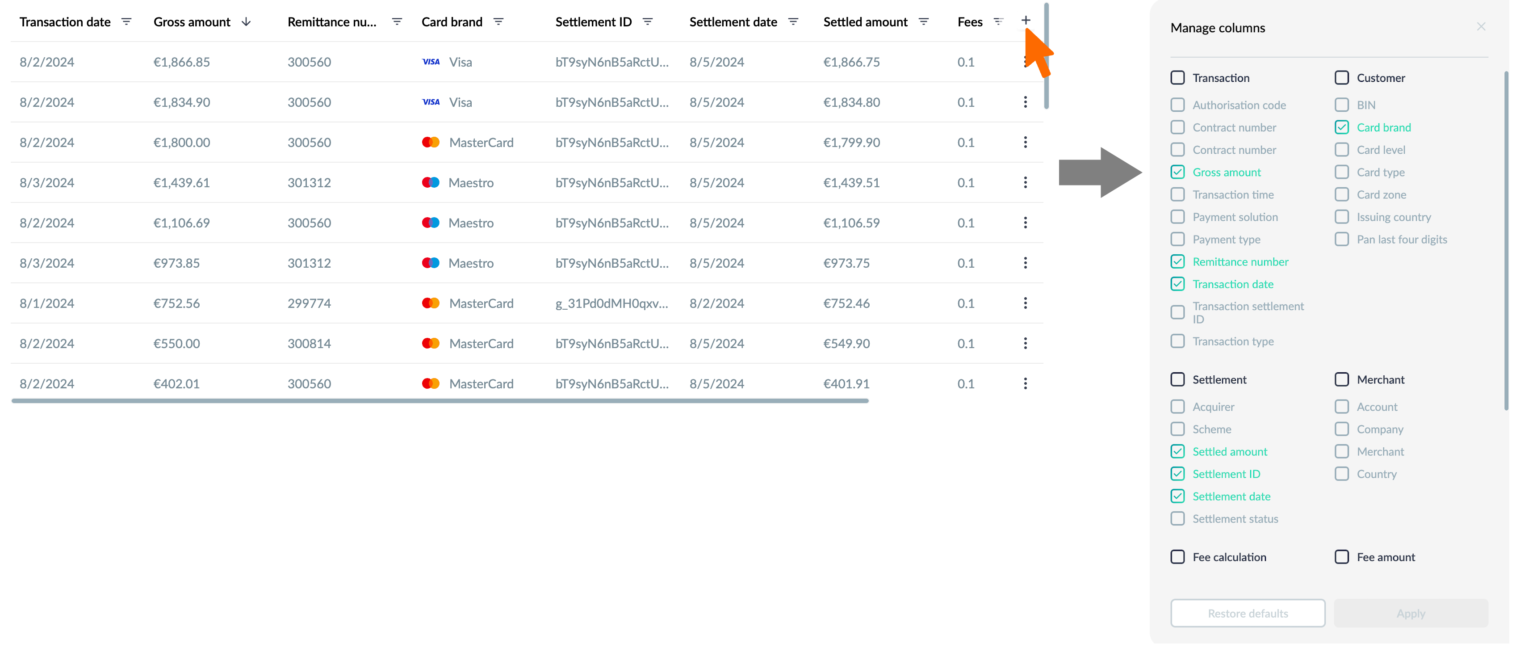This screenshot has height=652, width=1516.
Task: Enable the Transaction time column
Action: [x=1177, y=194]
